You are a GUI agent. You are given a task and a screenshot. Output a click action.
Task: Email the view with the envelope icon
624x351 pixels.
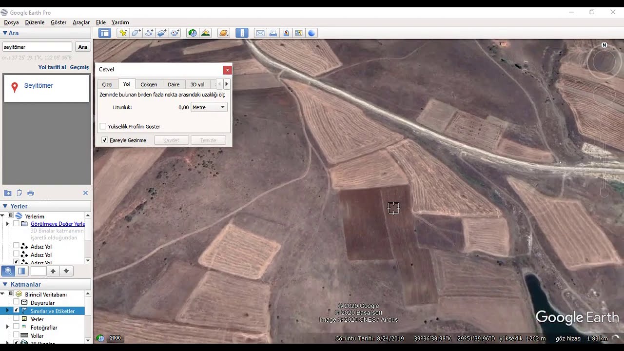260,33
